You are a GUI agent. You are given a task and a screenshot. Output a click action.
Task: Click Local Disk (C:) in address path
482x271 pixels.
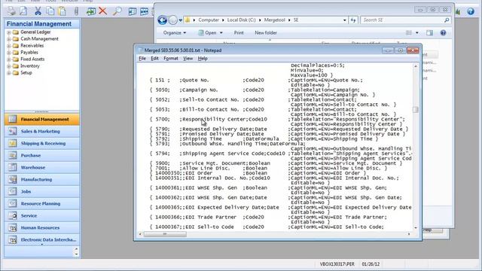[241, 20]
